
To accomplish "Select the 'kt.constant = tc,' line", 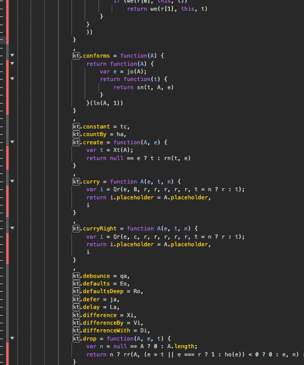I will click(x=101, y=126).
